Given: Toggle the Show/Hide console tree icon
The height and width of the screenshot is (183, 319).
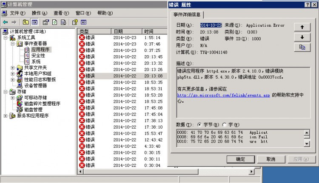Looking at the screenshot, I should point(34,22).
